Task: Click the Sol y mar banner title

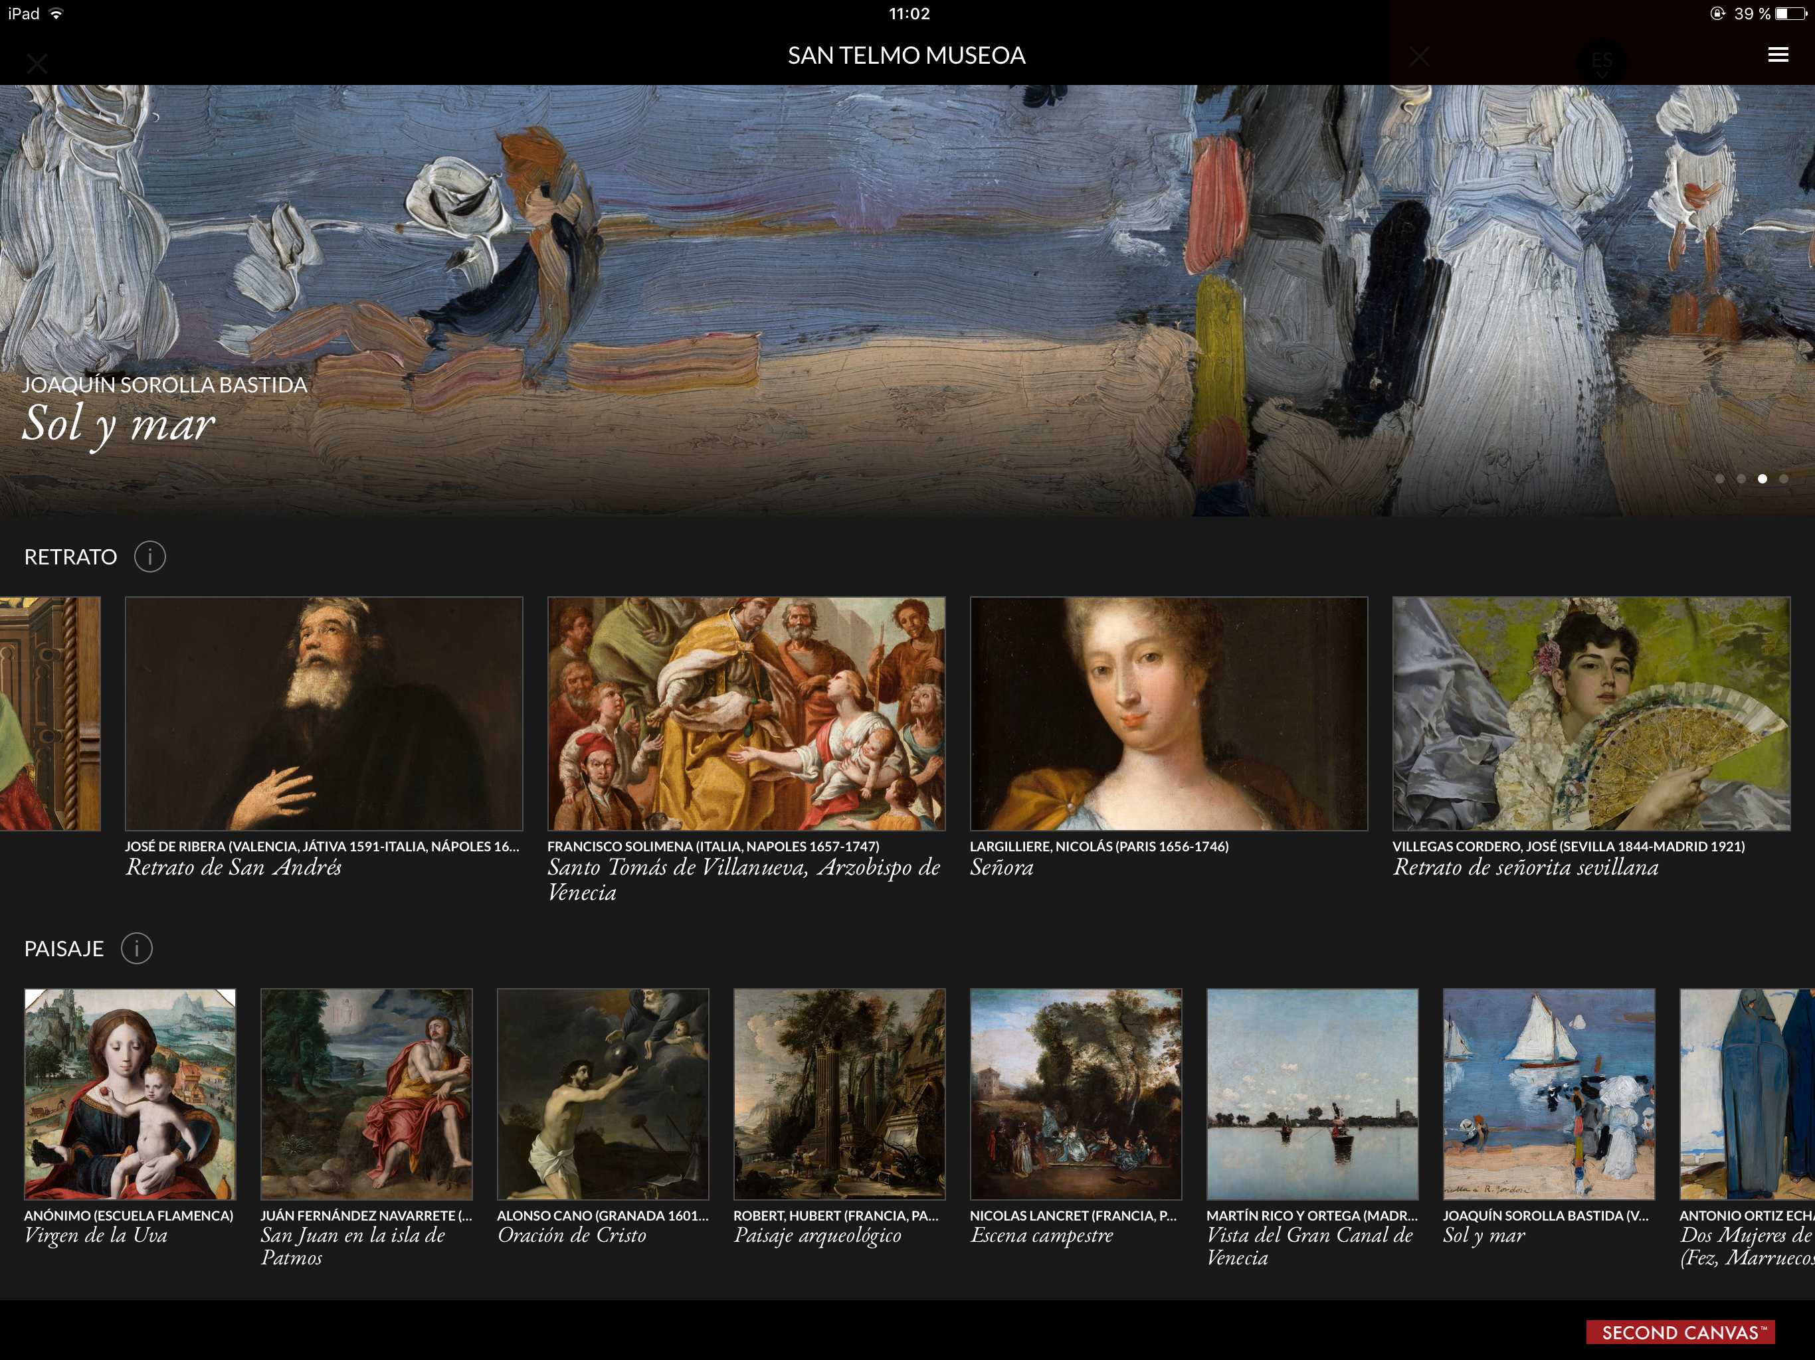Action: 119,423
